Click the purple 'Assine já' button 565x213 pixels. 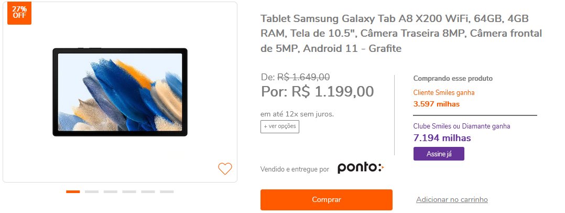coord(439,154)
